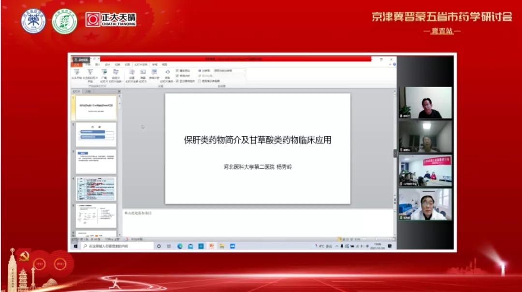This screenshot has height=292, width=522.
Task: Click the Normal view status bar icon
Action: pyautogui.click(x=340, y=239)
